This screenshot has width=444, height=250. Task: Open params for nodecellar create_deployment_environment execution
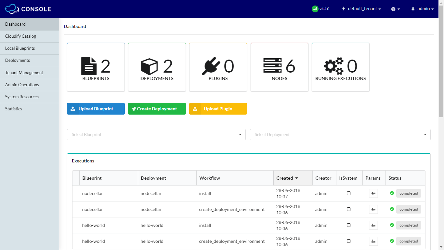pyautogui.click(x=373, y=209)
